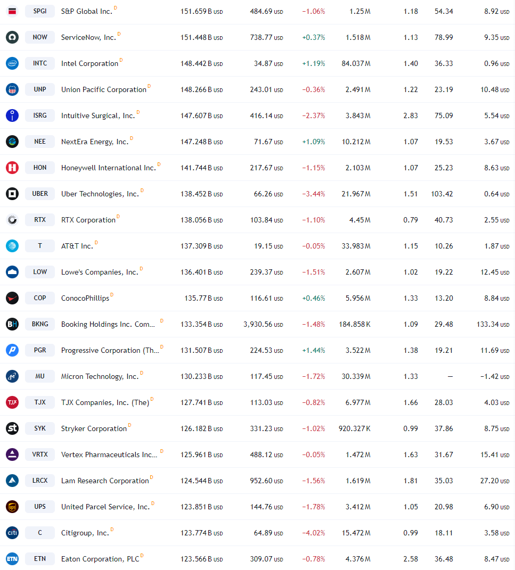
Task: Click Micron's -1.42 USD EPS value
Action: coord(495,377)
